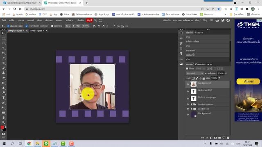Click the yellow button in TMGM ad
Image resolution: width=262 pixels, height=147 pixels.
[248, 82]
